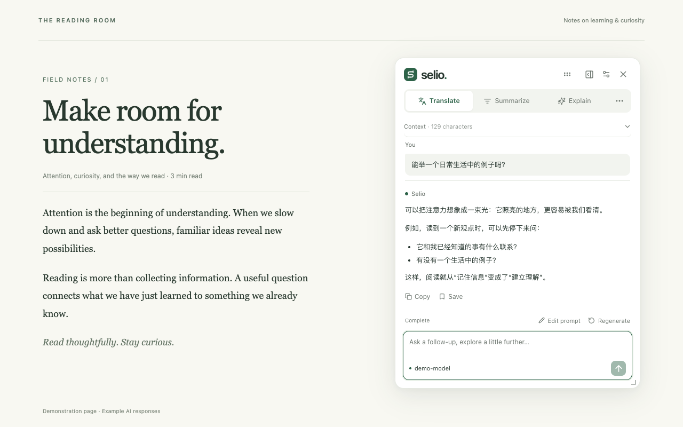683x427 pixels.
Task: Click 'Read thoughtfully. Stay curious.' line
Action: coord(108,342)
